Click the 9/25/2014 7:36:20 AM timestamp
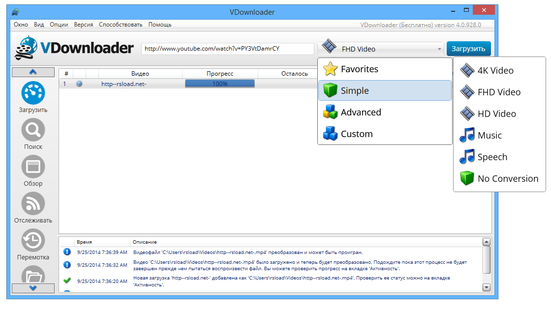Screen dimensions: 551x309 pos(102,281)
